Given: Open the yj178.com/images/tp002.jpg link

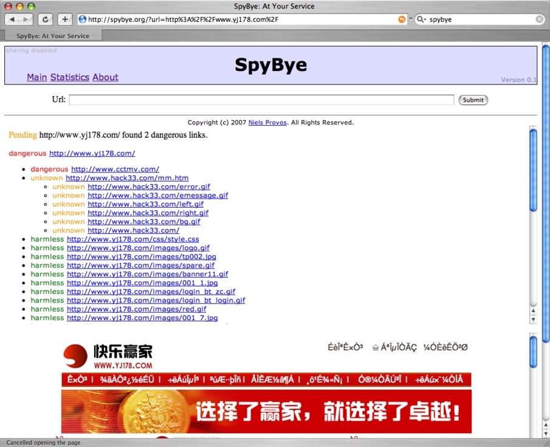Looking at the screenshot, I should [142, 257].
